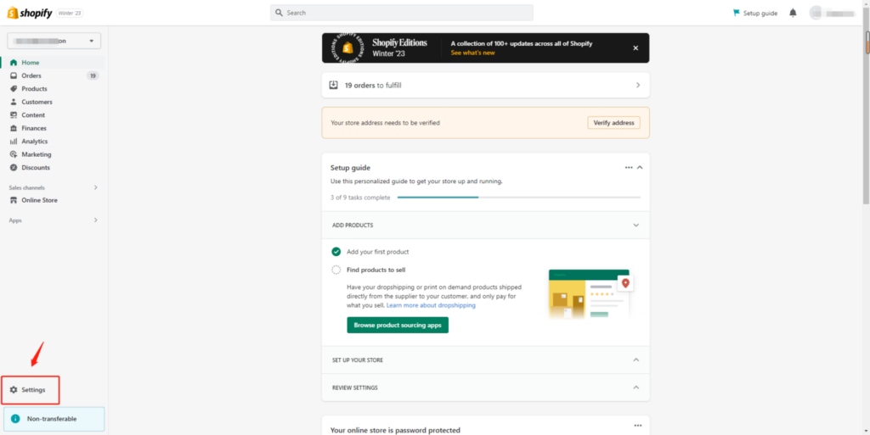
Task: Click the Verify address button
Action: (613, 123)
